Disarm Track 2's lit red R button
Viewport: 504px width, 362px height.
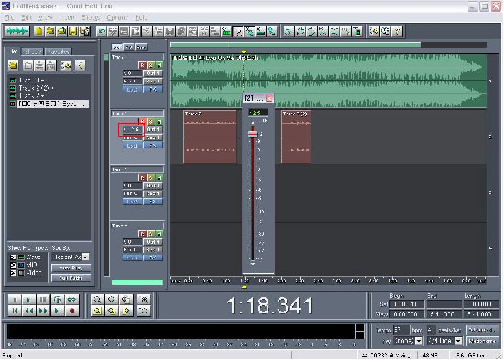(x=142, y=122)
